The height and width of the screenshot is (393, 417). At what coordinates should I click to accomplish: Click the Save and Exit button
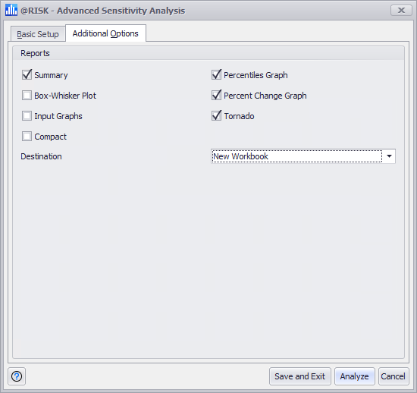click(300, 376)
